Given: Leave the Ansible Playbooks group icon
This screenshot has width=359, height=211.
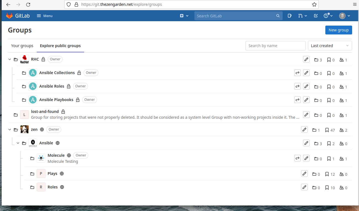Looking at the screenshot, I should (x=298, y=100).
